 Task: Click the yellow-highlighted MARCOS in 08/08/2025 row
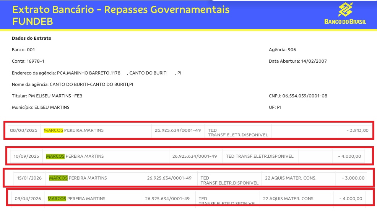pos(53,130)
